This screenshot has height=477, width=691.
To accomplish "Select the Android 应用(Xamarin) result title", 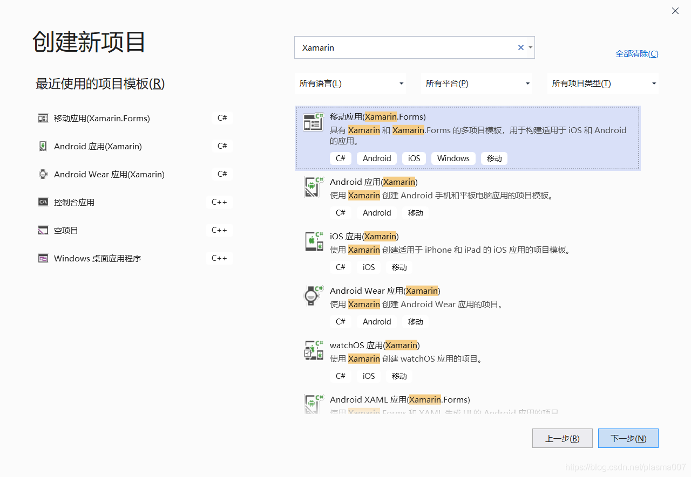I will pos(374,182).
